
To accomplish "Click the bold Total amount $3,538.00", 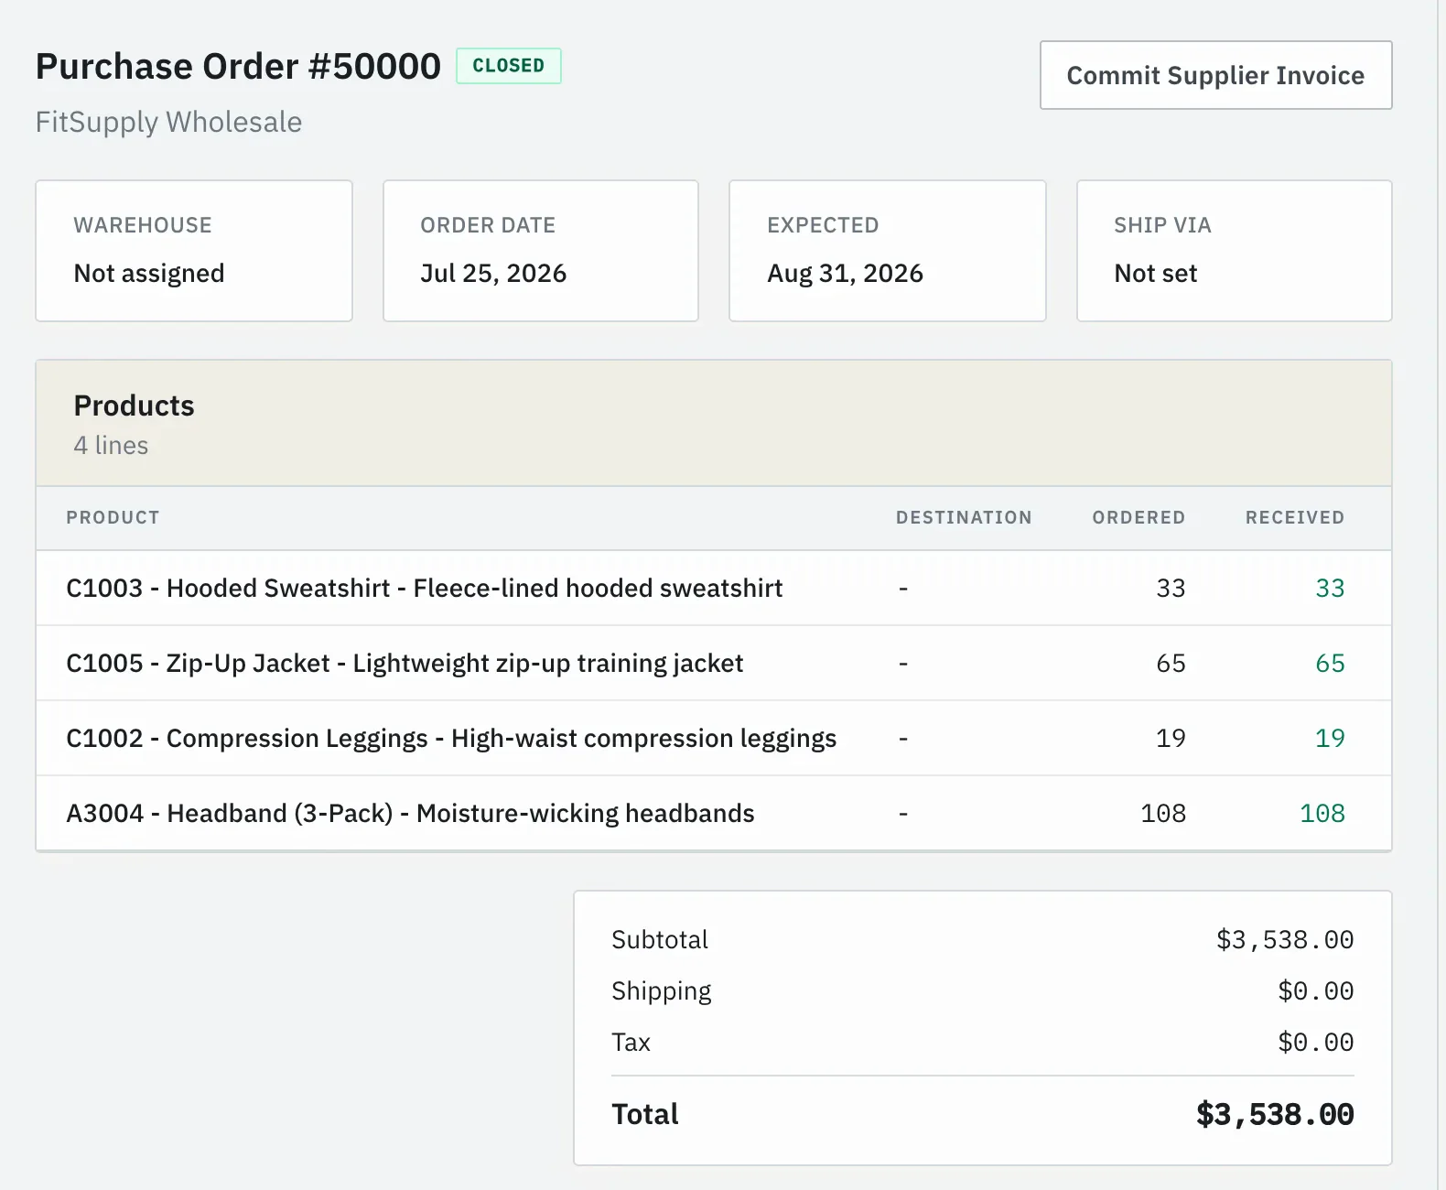I will click(1275, 1115).
